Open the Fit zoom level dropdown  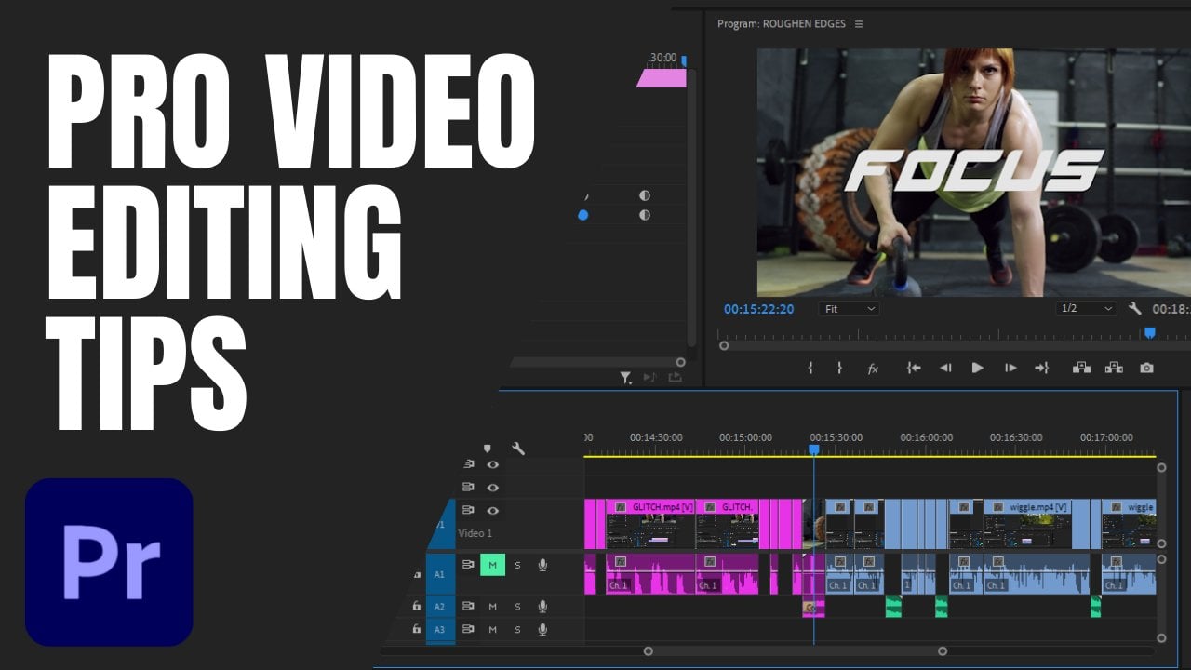click(x=850, y=309)
